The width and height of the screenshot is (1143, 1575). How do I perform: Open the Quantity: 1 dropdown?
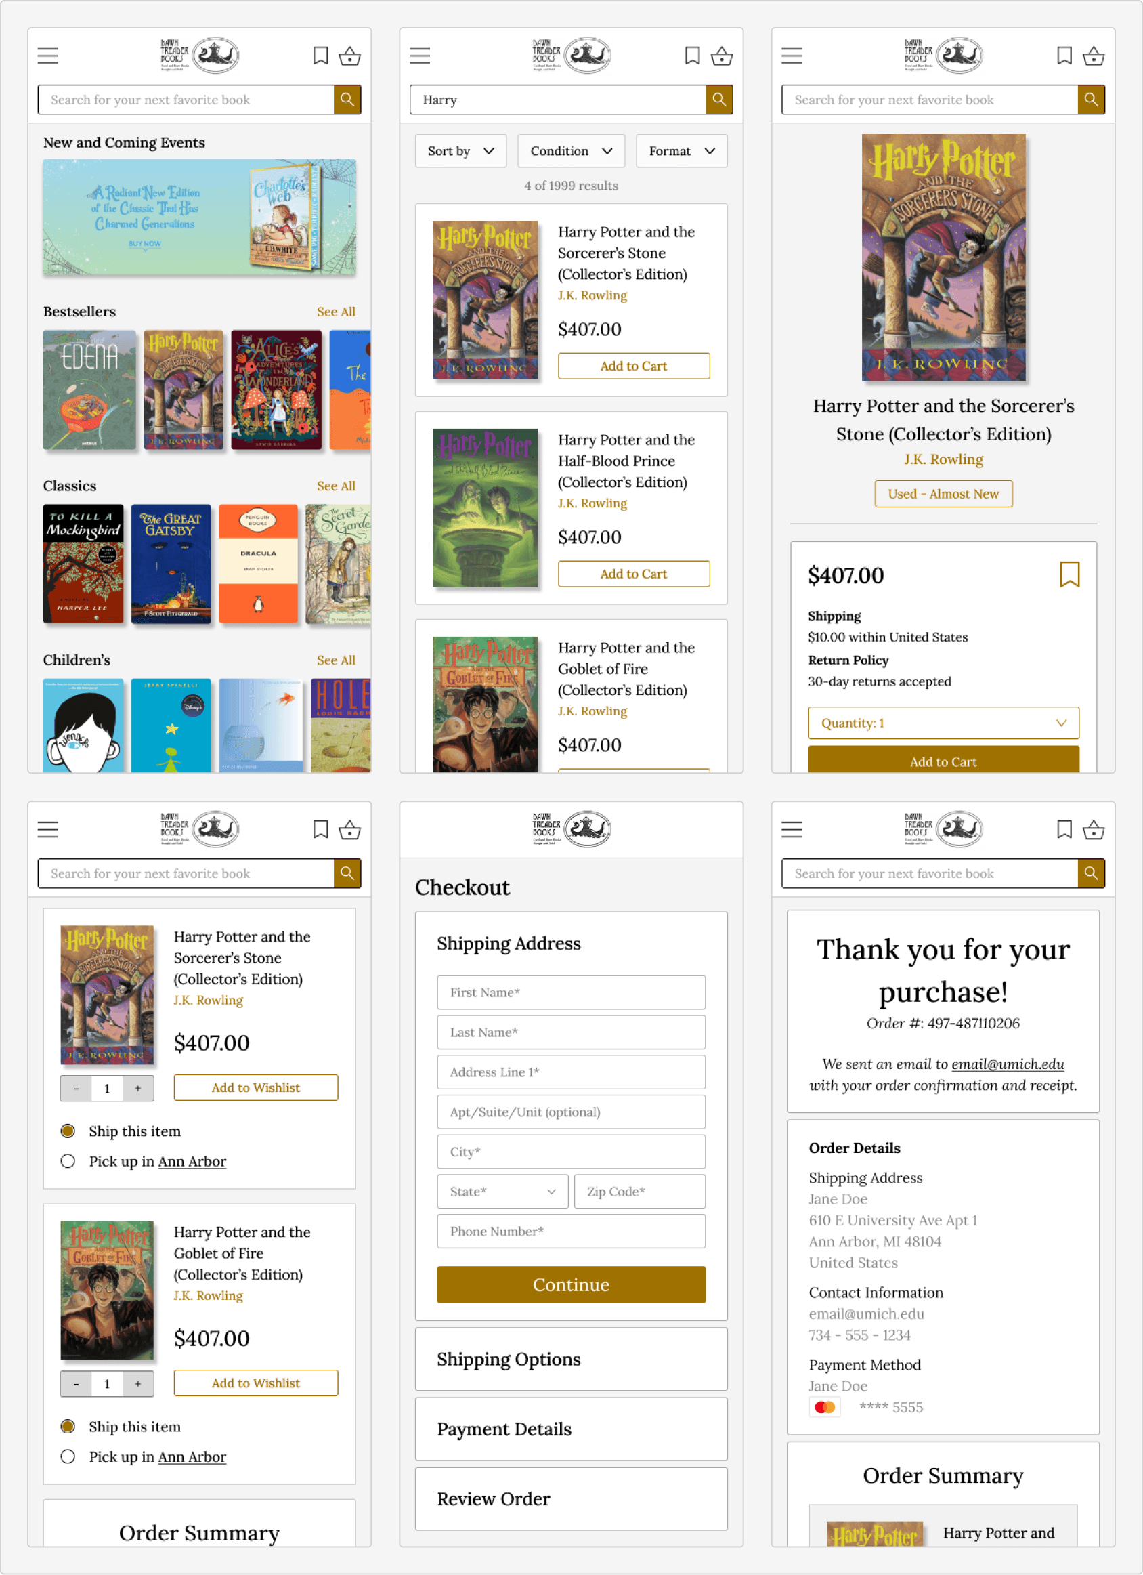pos(943,723)
